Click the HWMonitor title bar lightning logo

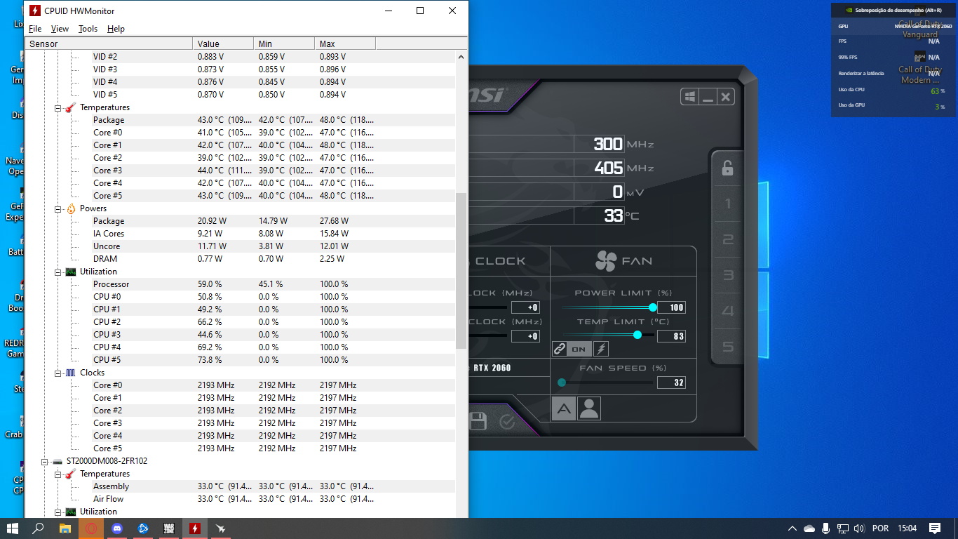click(x=35, y=11)
